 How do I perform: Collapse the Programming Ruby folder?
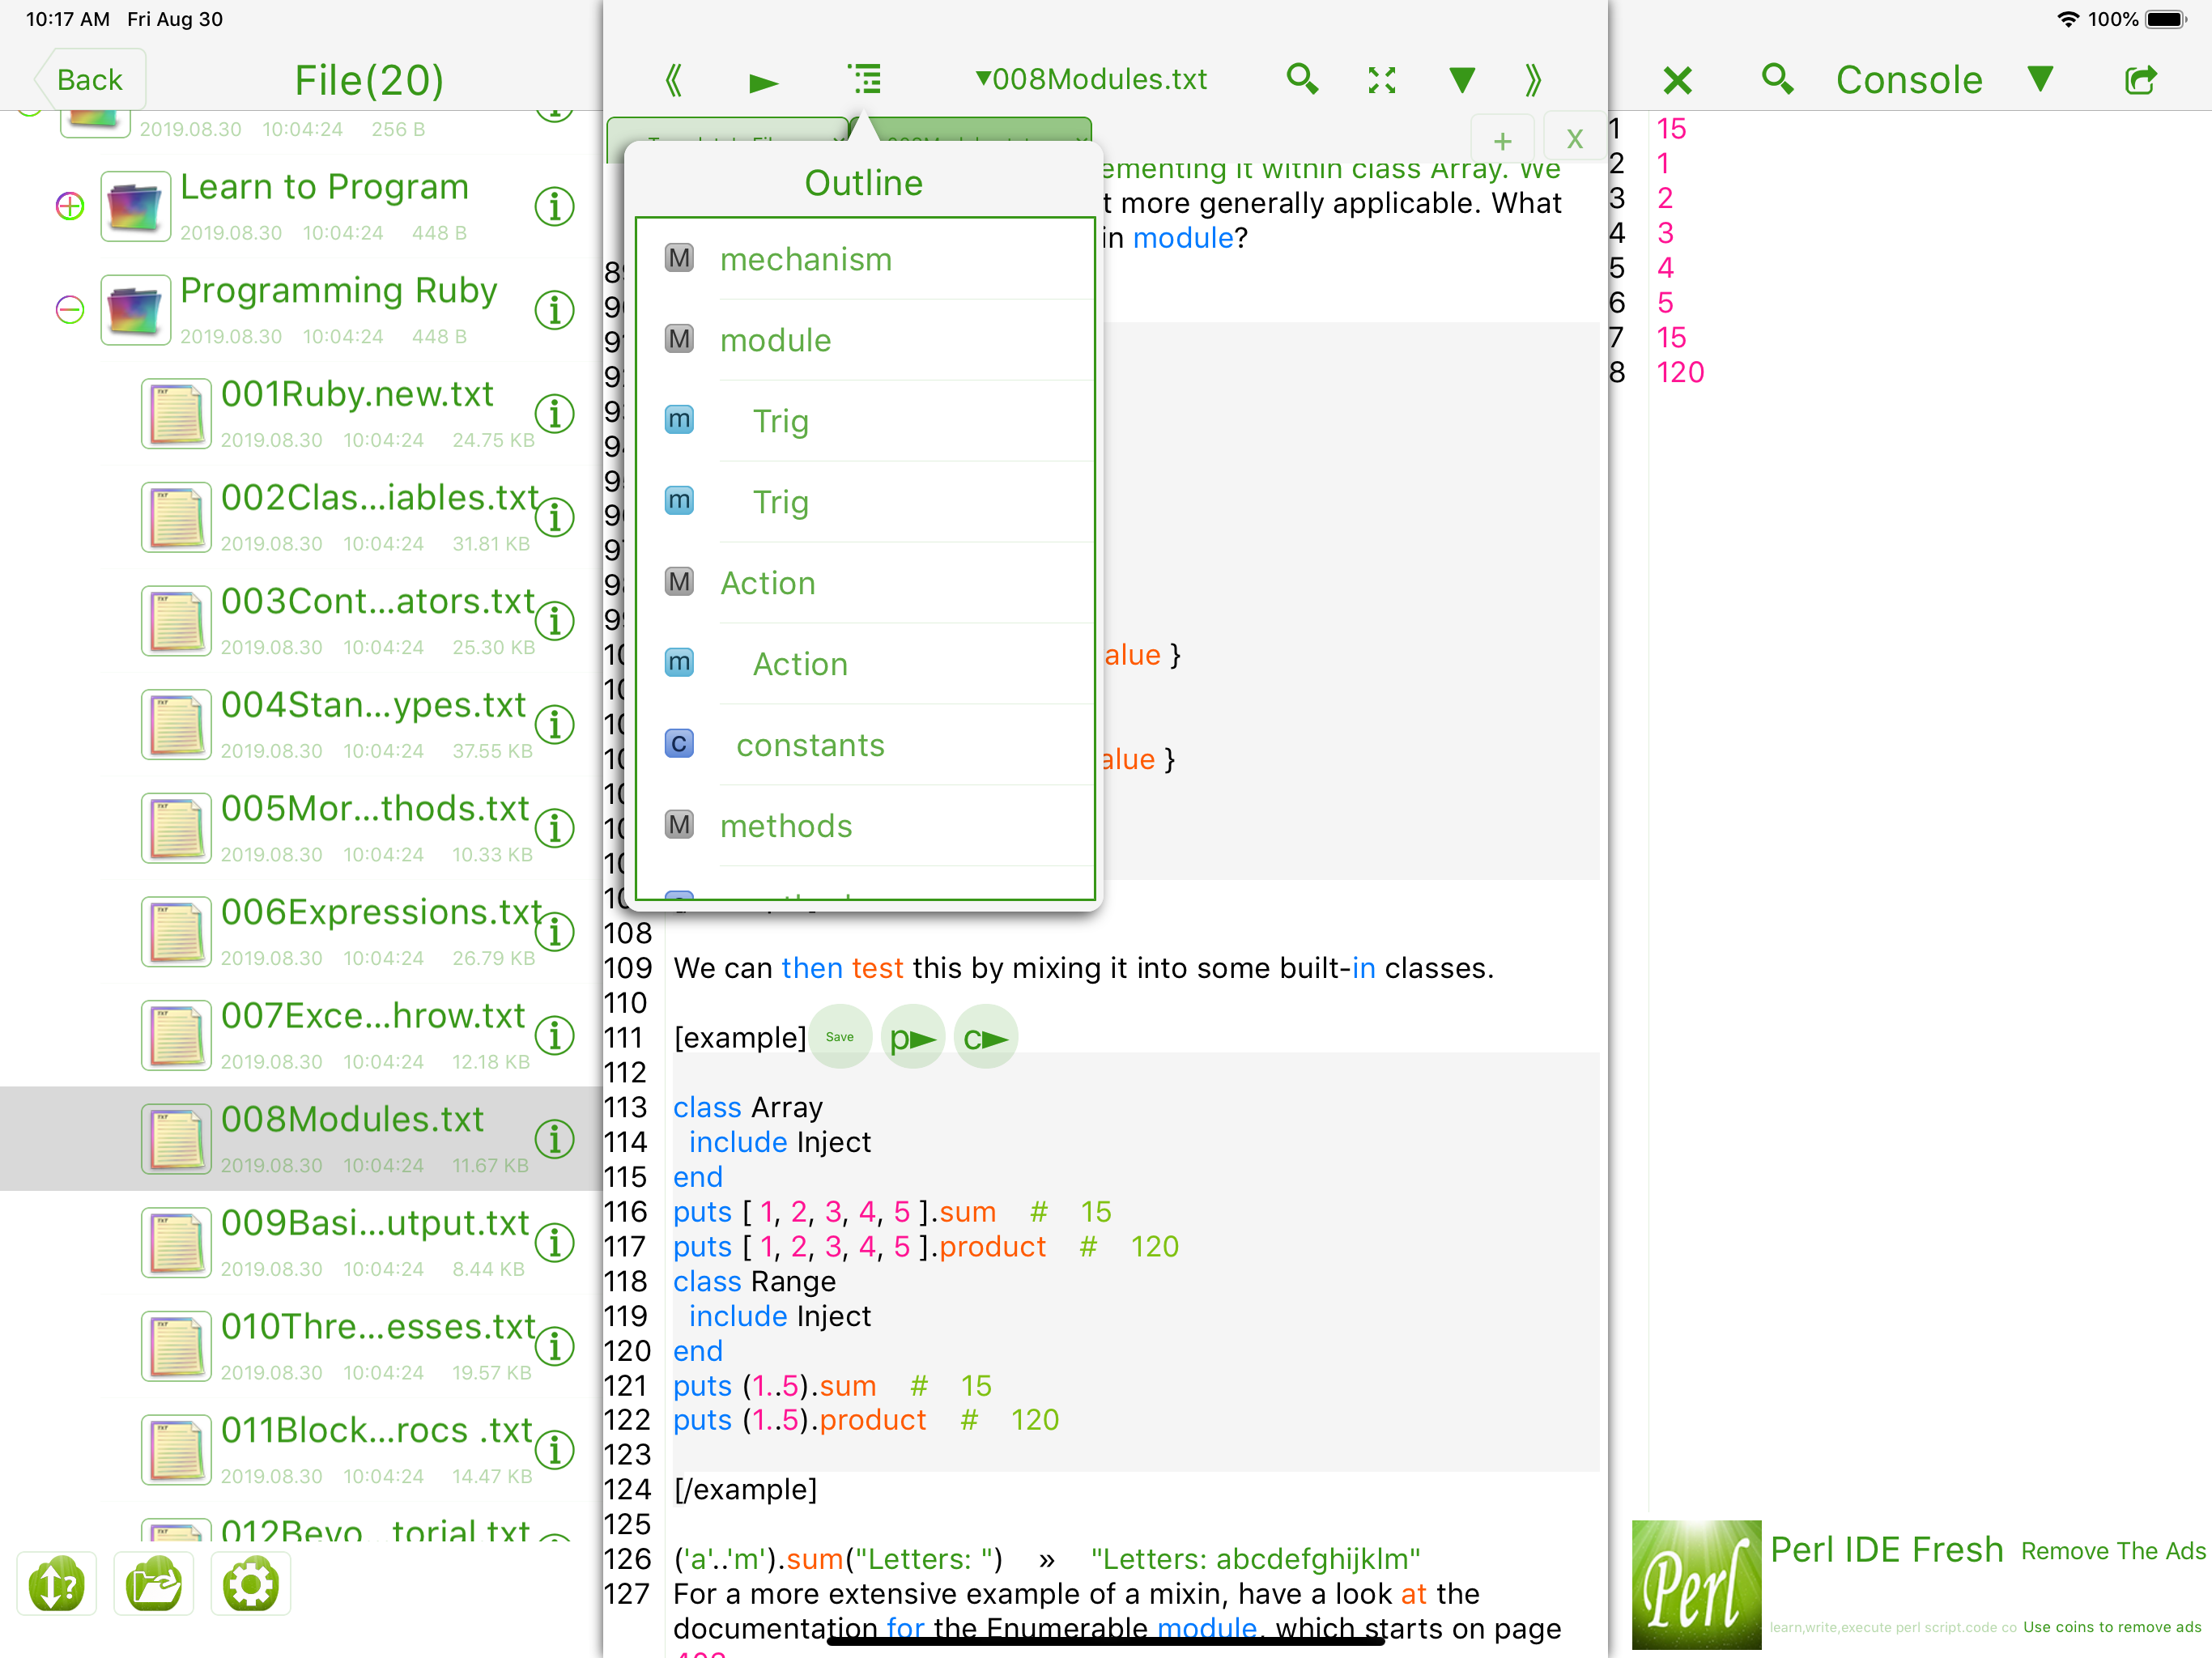coord(69,310)
